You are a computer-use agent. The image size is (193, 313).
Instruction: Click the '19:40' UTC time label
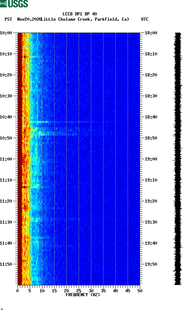151,243
